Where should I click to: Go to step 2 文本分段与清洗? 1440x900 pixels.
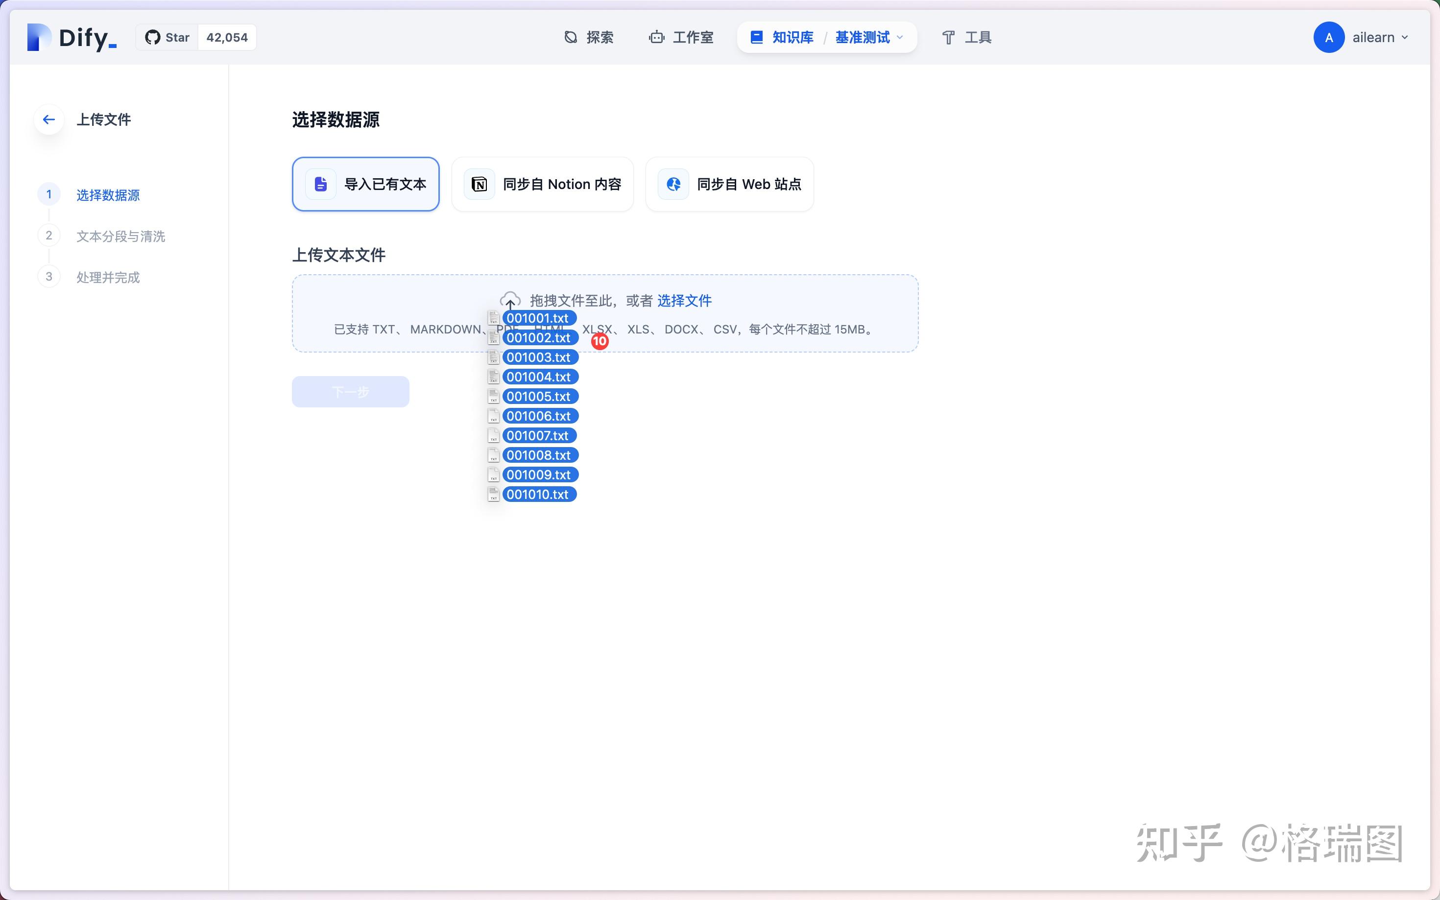point(121,236)
